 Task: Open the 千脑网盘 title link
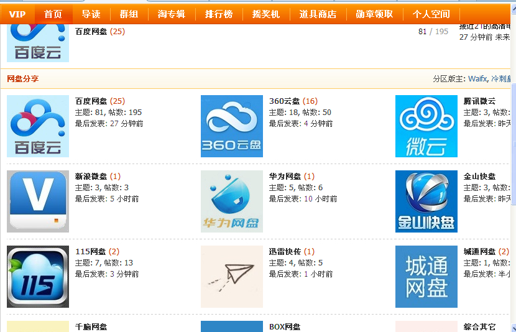click(x=91, y=327)
